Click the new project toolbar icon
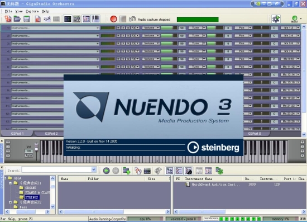Viewport: 307px width, 222px height. coord(8,19)
